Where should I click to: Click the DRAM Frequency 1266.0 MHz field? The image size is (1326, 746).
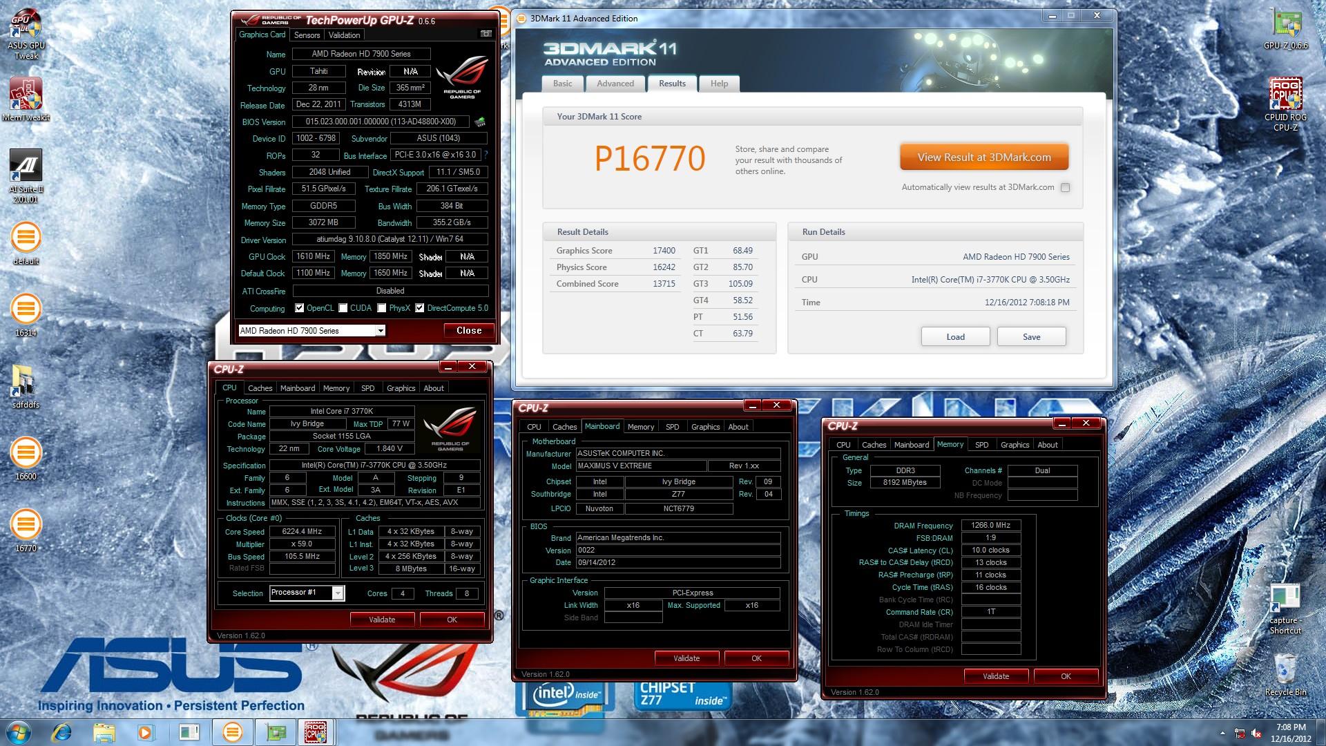[x=990, y=526]
